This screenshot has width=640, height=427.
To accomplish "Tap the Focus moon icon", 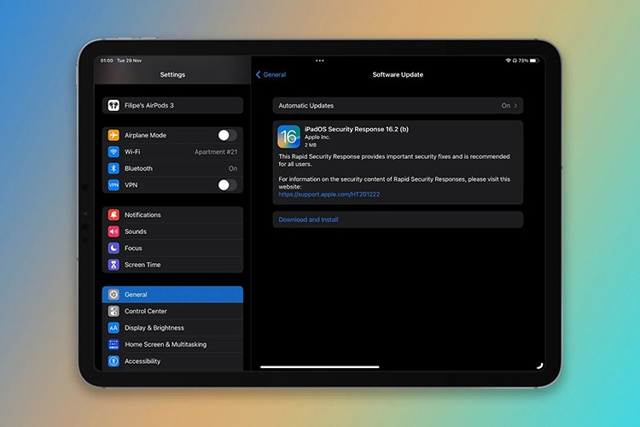I will pos(113,248).
